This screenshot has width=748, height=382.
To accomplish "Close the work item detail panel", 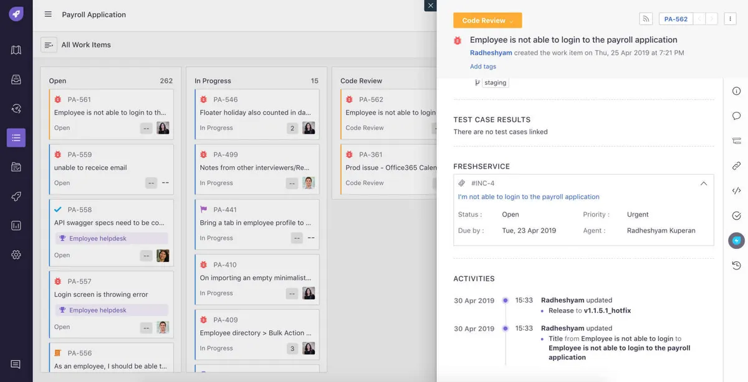I will pos(430,6).
